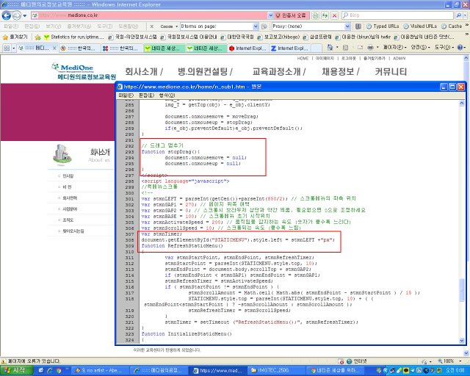This screenshot has width=470, height=376.
Task: Click the 'no artist - Abe' taskbar button
Action: click(x=101, y=371)
